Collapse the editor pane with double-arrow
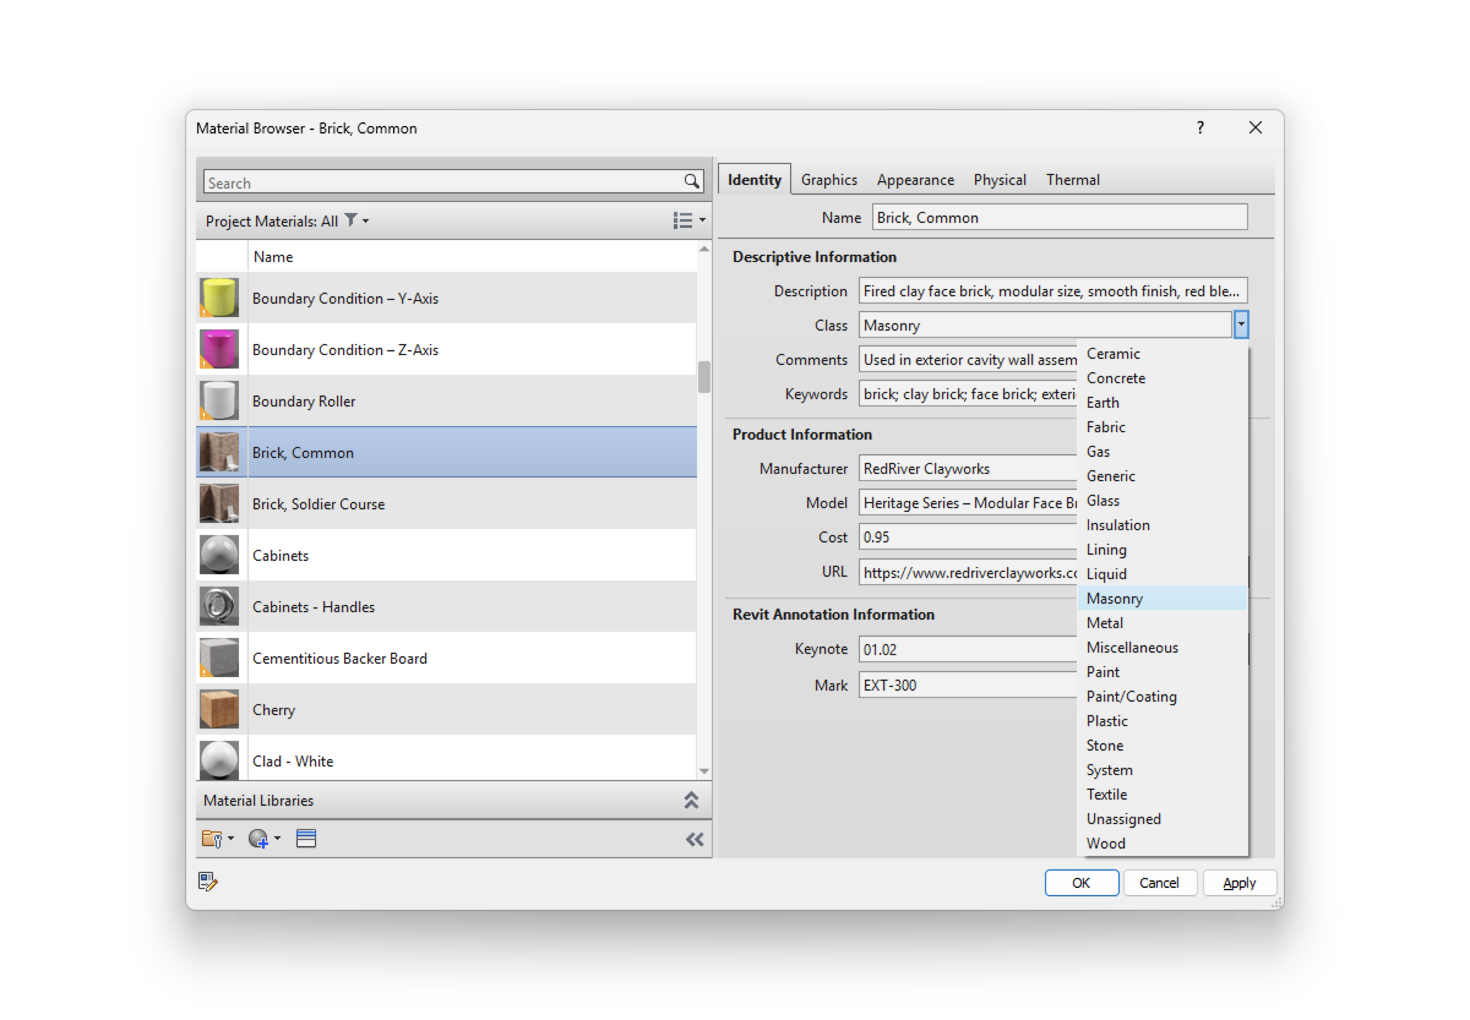The image size is (1470, 1020). 695,839
